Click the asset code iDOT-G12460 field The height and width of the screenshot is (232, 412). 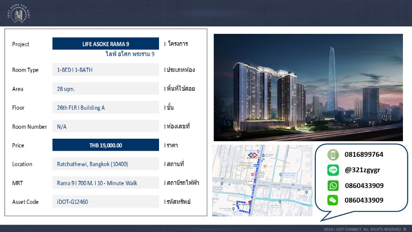(x=105, y=202)
